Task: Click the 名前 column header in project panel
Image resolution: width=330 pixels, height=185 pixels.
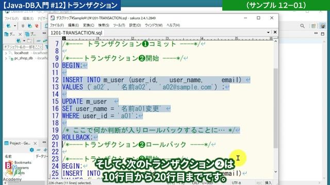Action: click(x=8, y=156)
